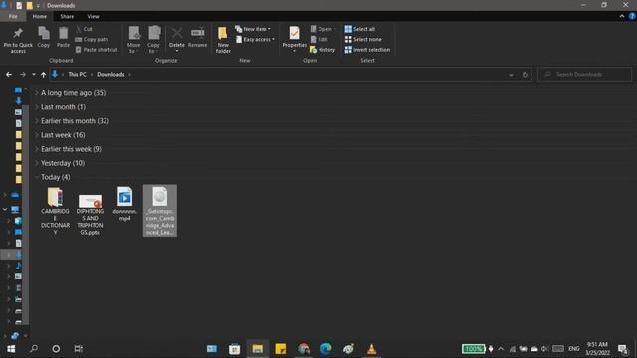This screenshot has height=358, width=637.
Task: Open VLC media player from taskbar
Action: click(x=371, y=349)
